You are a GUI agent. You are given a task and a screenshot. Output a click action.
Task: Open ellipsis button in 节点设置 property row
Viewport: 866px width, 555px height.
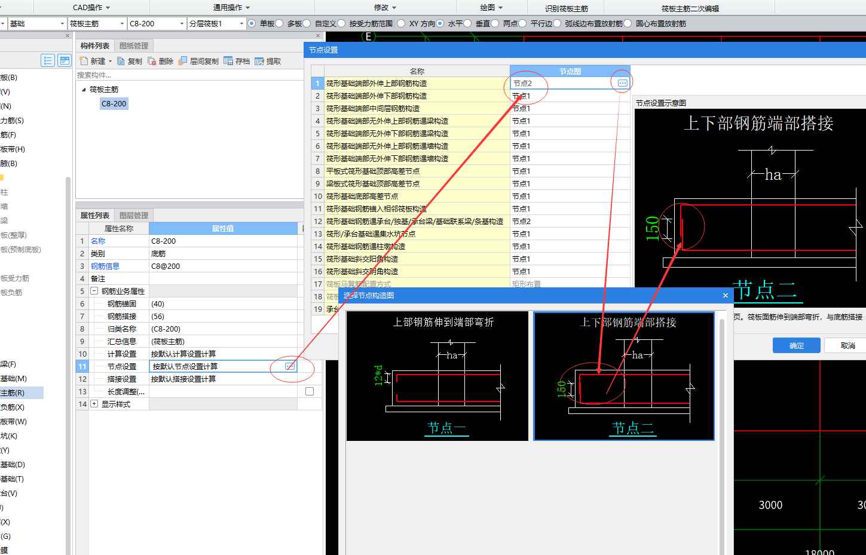[290, 366]
